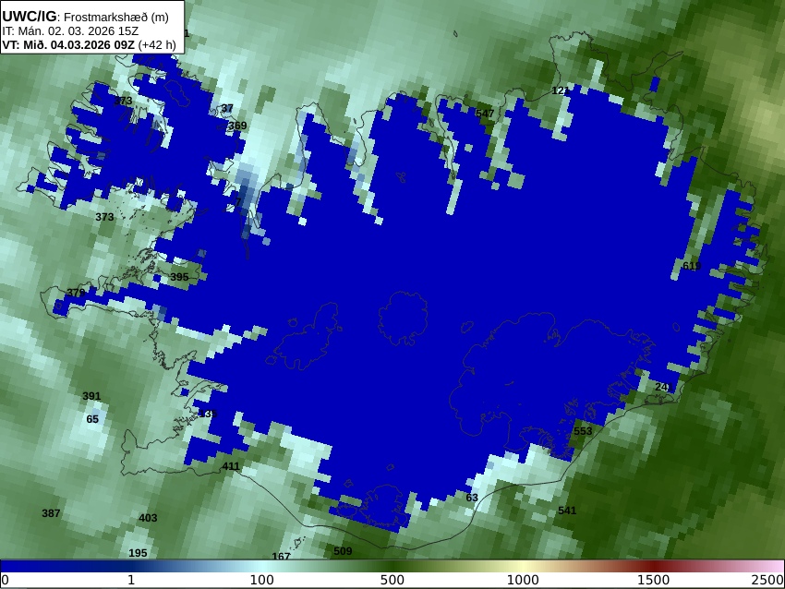Click the map value 391
Screen dimensions: 785x589
click(91, 396)
